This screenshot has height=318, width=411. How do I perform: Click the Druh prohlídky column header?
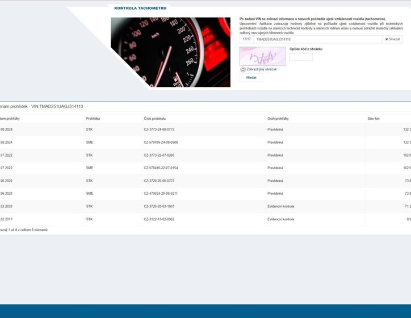(278, 119)
